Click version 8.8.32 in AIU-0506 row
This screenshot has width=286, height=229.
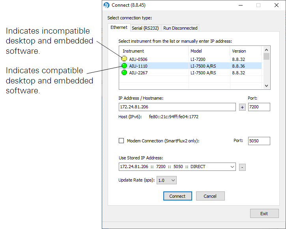point(238,59)
